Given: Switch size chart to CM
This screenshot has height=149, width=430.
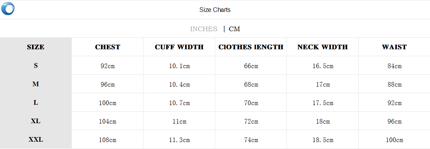Looking at the screenshot, I should (x=234, y=29).
